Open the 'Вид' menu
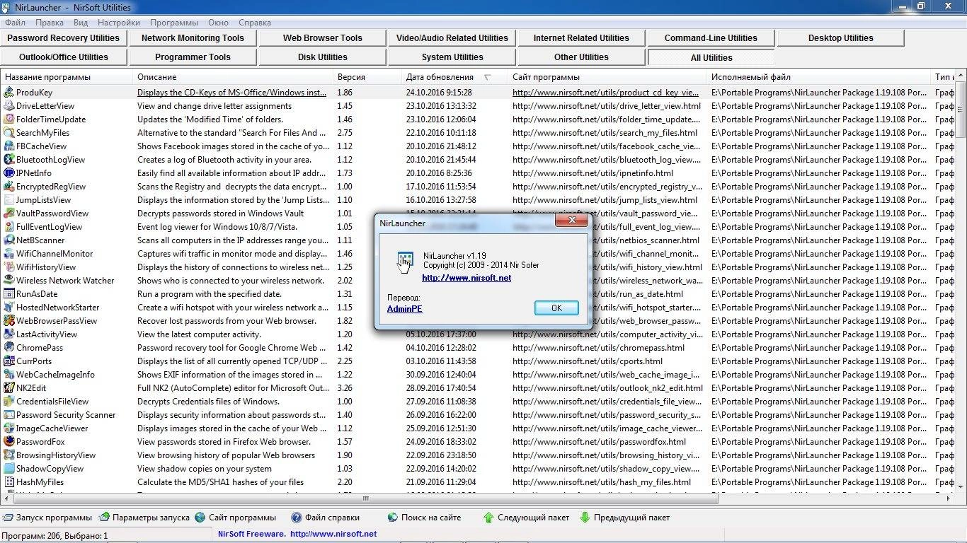The height and width of the screenshot is (543, 967). pyautogui.click(x=81, y=23)
